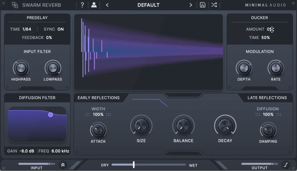297x171 pixels.
Task: Click the dots right of WIDTH value
Action: point(108,114)
